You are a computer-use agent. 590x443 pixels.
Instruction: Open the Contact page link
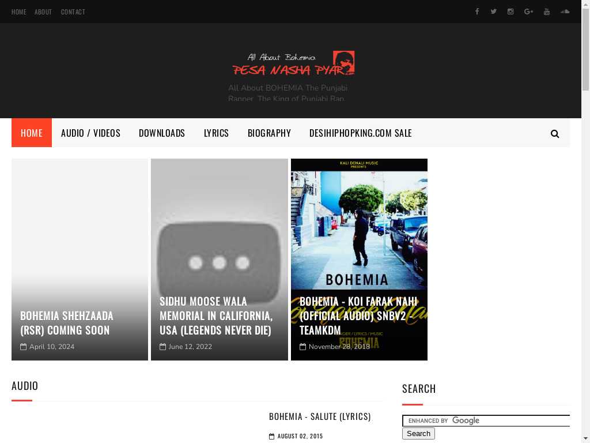73,12
